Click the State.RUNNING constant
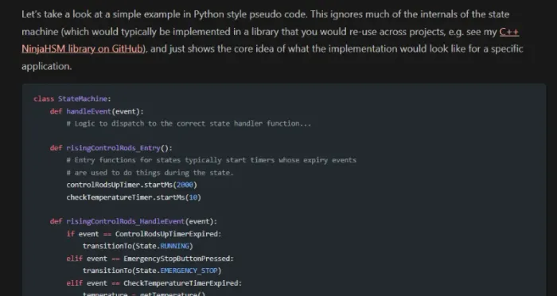 tap(162, 246)
